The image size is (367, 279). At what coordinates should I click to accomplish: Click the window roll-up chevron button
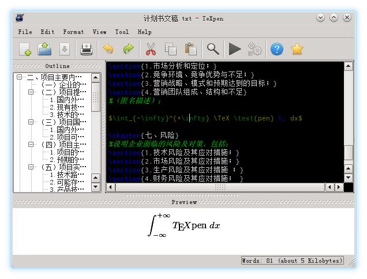click(334, 18)
